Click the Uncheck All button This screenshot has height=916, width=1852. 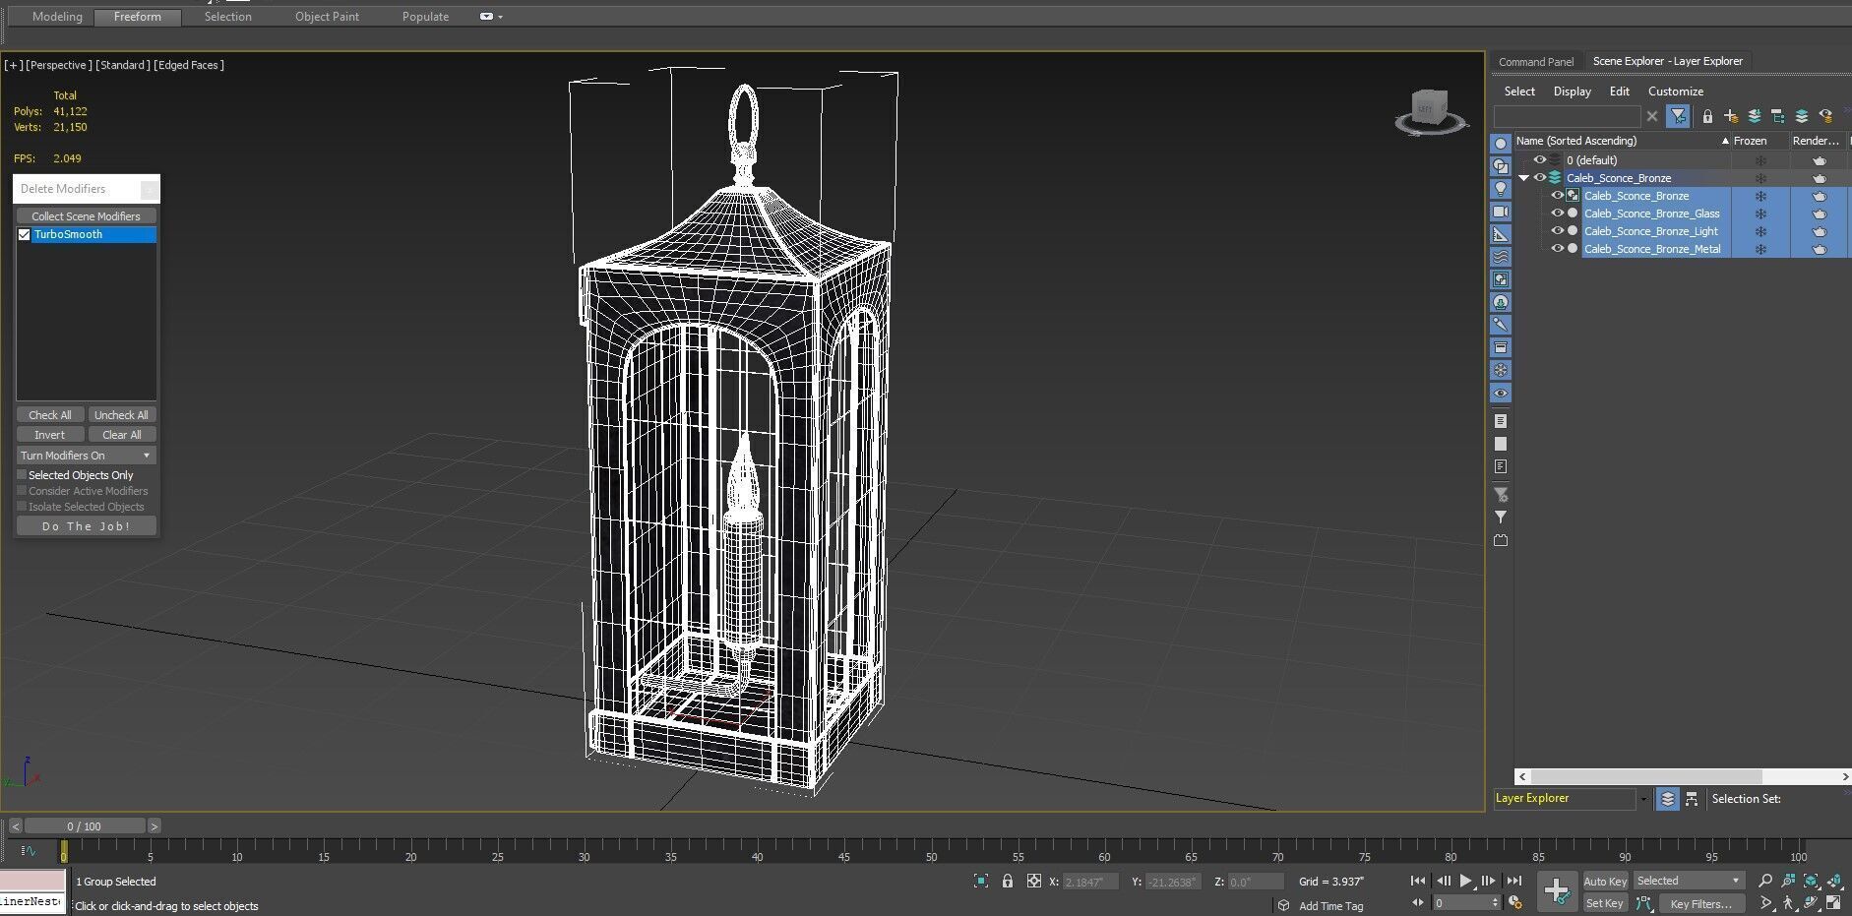point(121,415)
